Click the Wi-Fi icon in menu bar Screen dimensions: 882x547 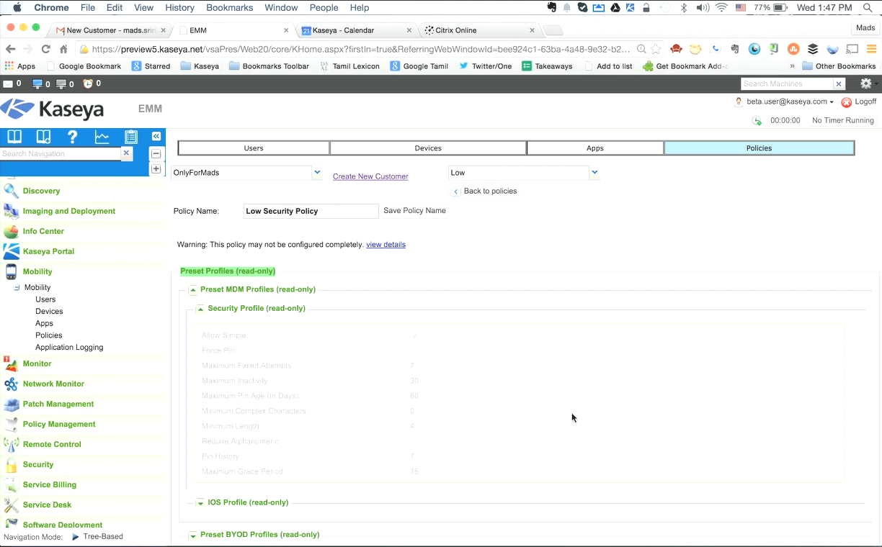click(722, 7)
